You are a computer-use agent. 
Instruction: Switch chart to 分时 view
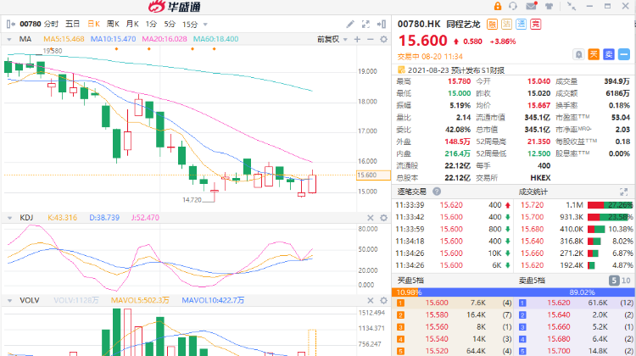(x=51, y=25)
